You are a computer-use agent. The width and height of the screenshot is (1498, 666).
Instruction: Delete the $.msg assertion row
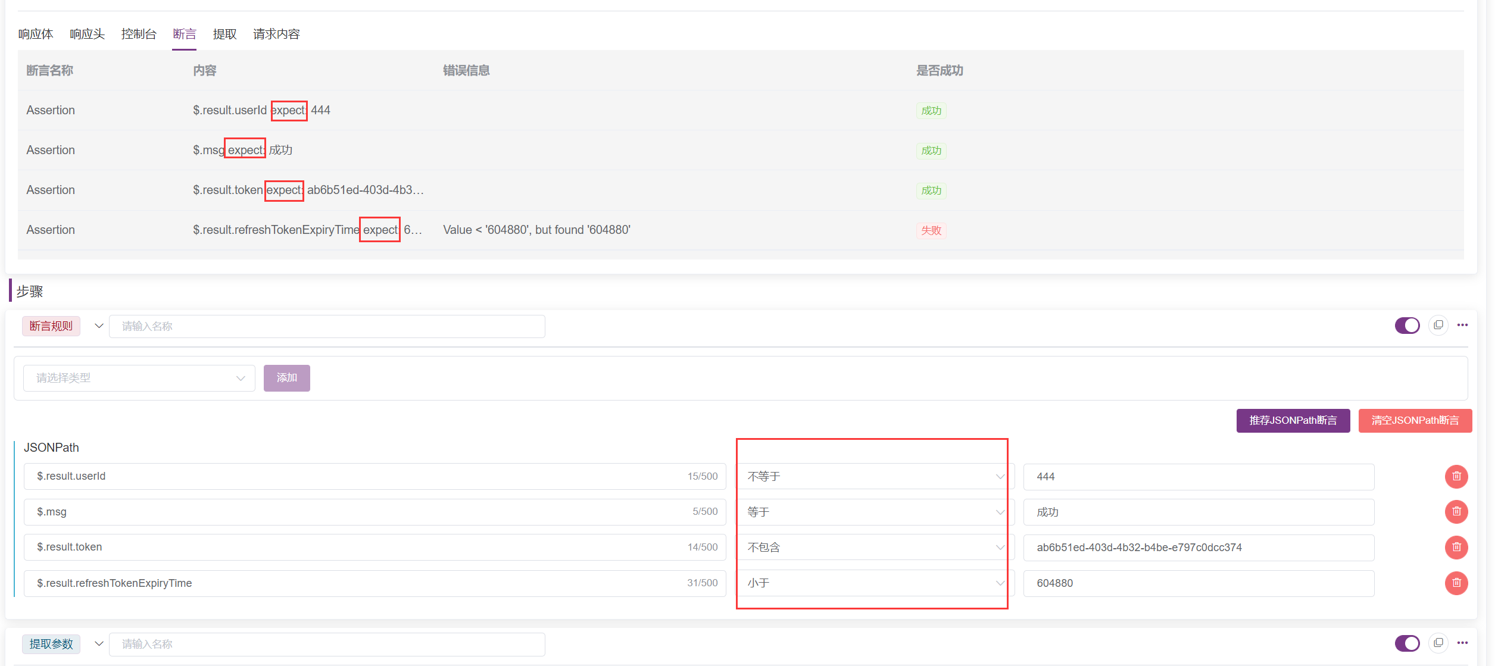pyautogui.click(x=1456, y=511)
